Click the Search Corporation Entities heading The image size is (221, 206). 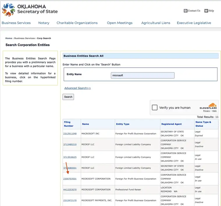click(28, 45)
